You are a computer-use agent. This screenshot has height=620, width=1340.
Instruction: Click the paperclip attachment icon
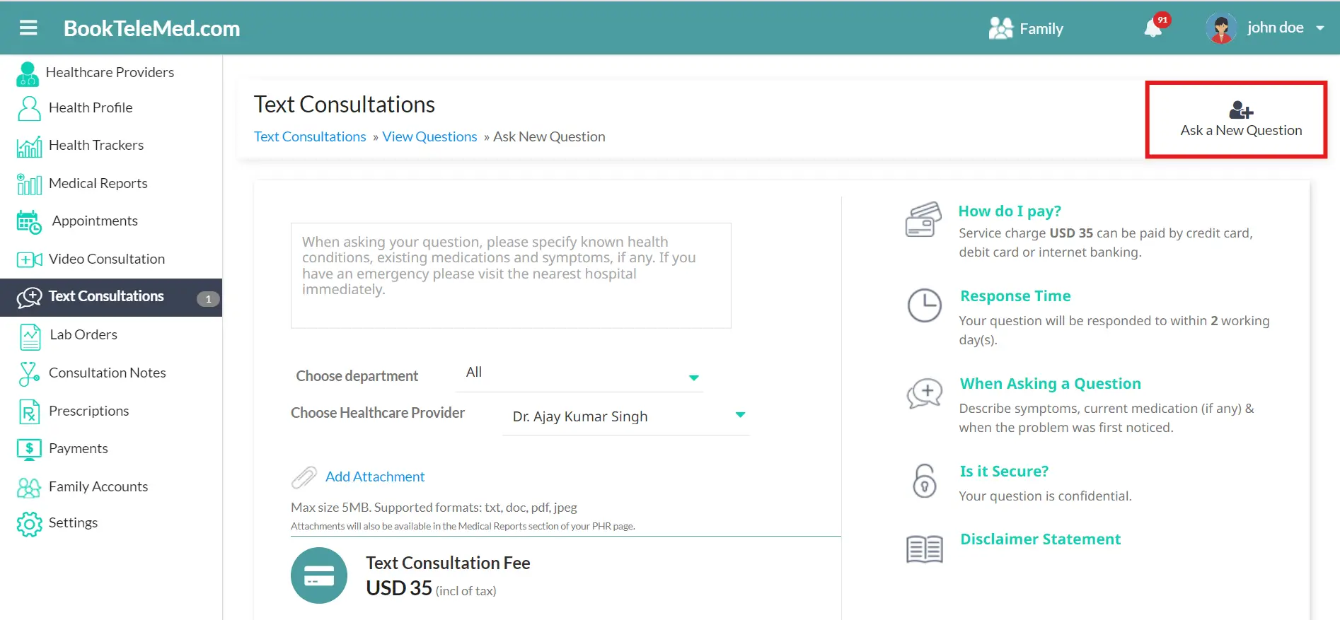click(304, 478)
